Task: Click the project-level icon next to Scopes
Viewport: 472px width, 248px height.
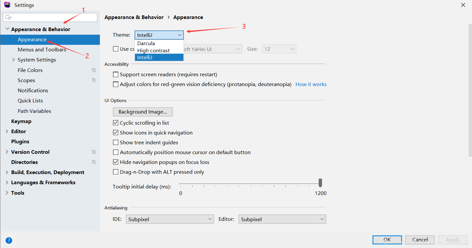Action: coord(94,80)
